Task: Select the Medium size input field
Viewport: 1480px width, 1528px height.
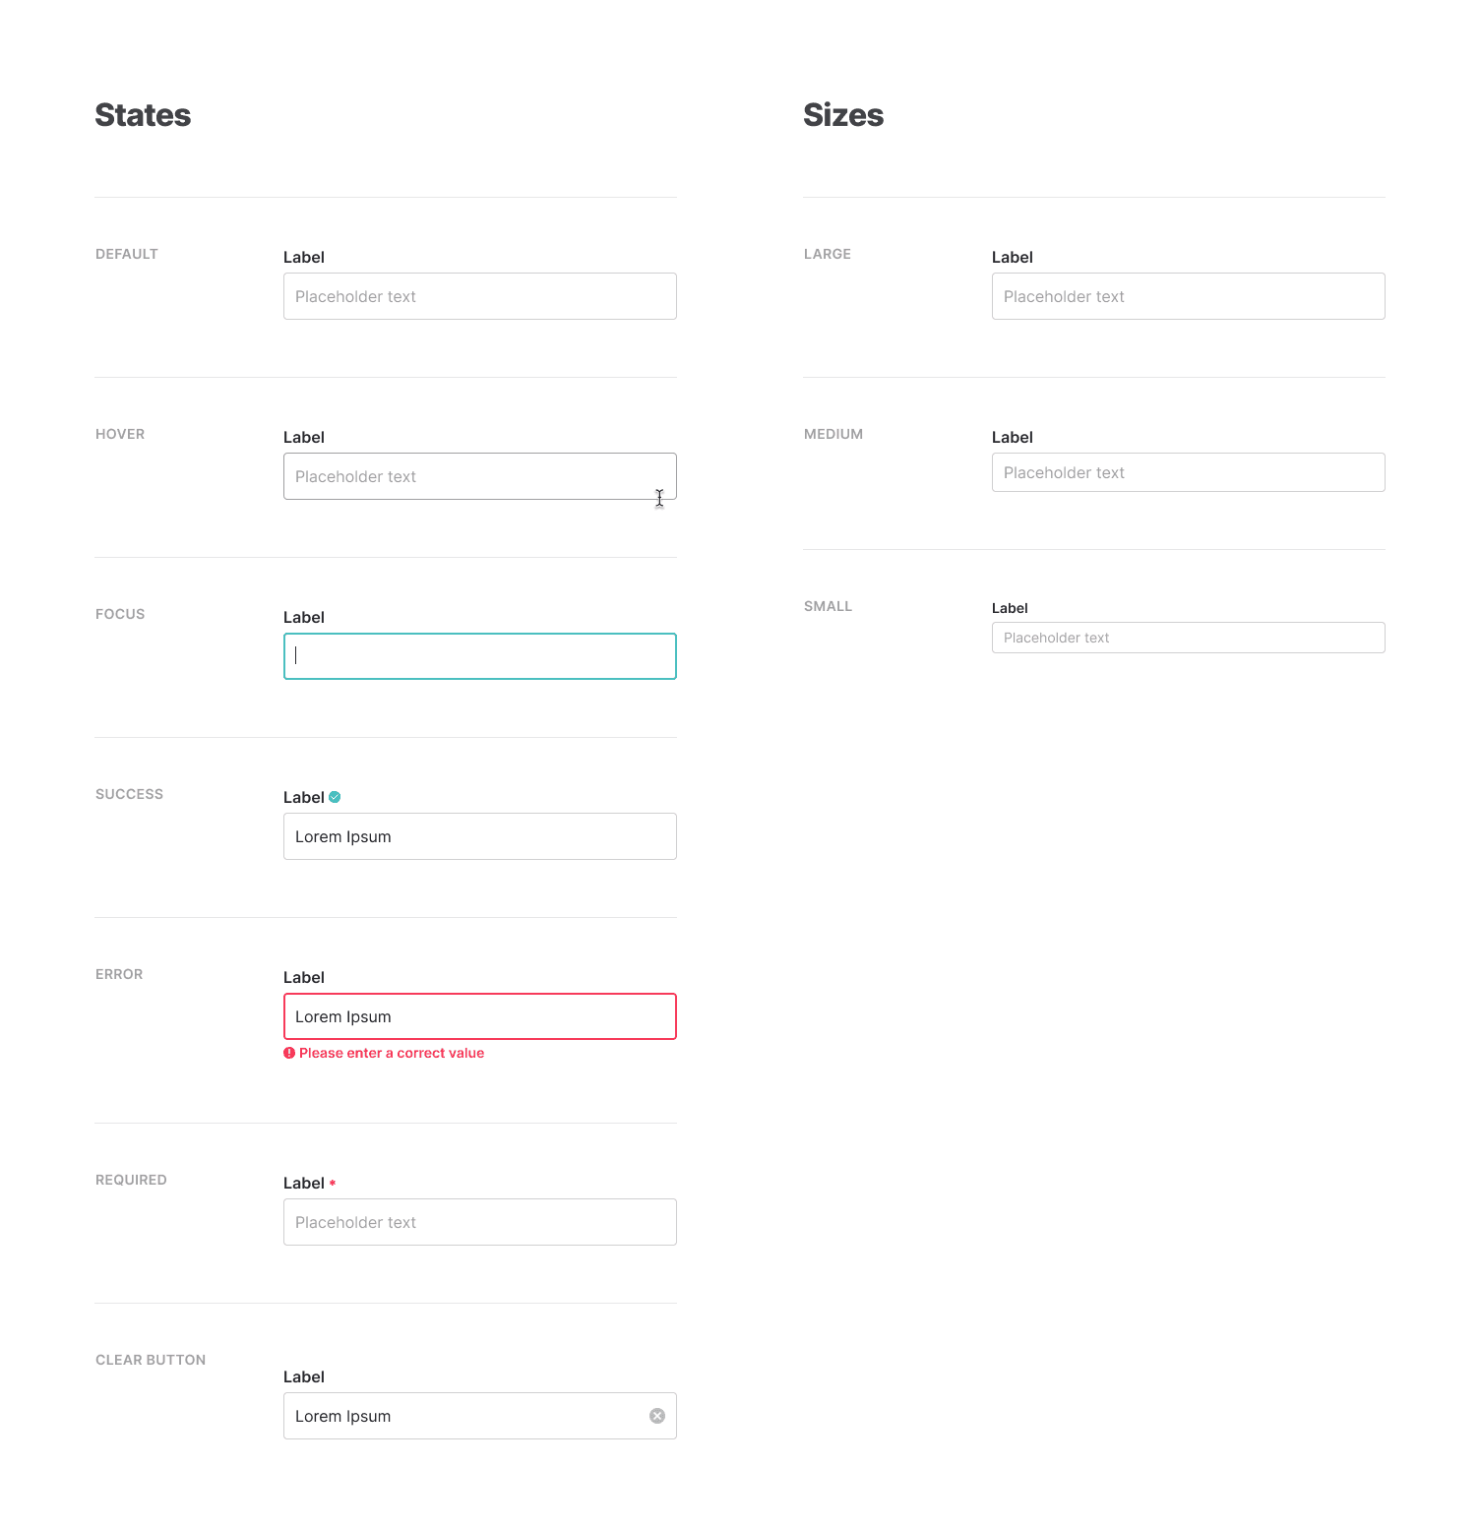Action: [1188, 472]
